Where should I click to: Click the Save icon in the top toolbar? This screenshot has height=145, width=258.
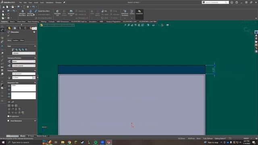[x=19, y=7]
